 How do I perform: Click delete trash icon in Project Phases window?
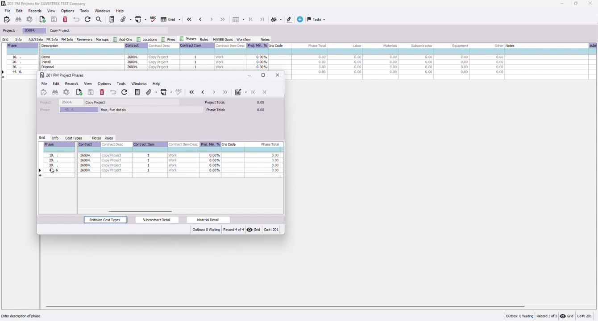(102, 92)
